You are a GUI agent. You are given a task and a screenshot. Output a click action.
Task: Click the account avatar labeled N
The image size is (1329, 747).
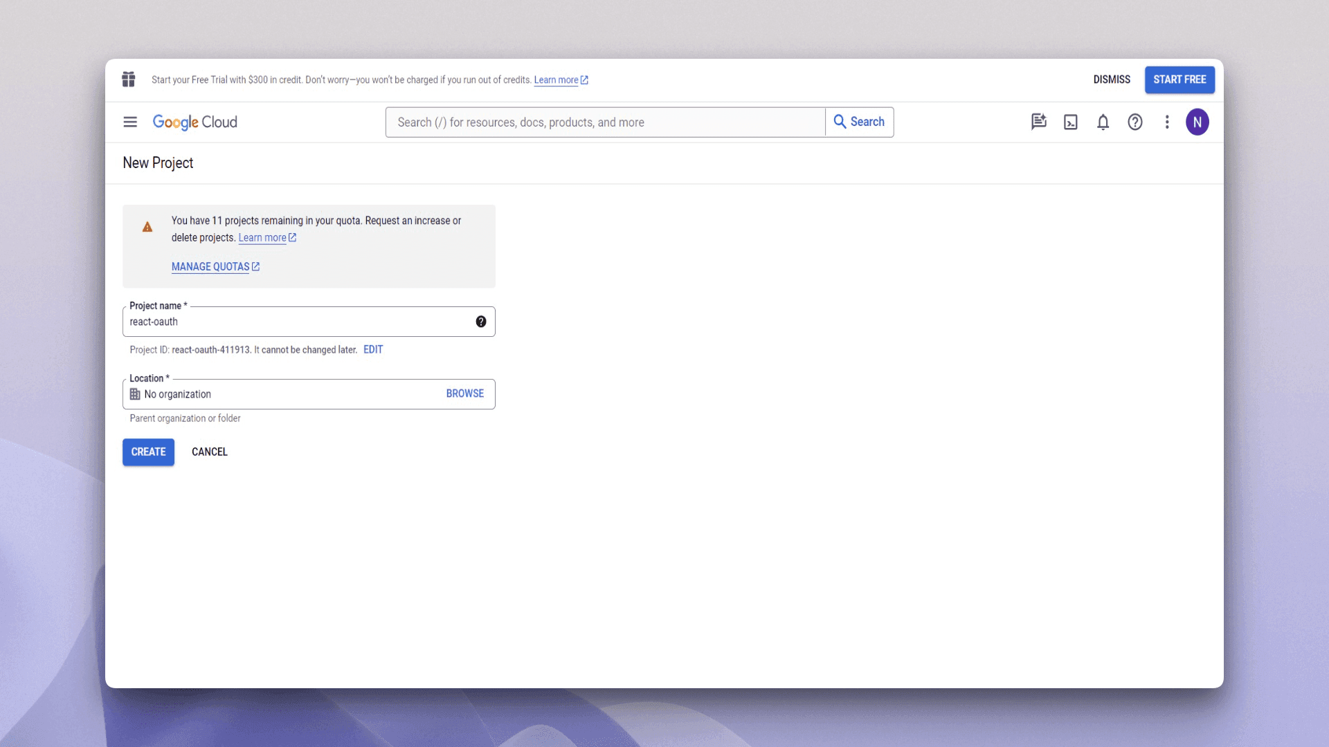coord(1198,122)
